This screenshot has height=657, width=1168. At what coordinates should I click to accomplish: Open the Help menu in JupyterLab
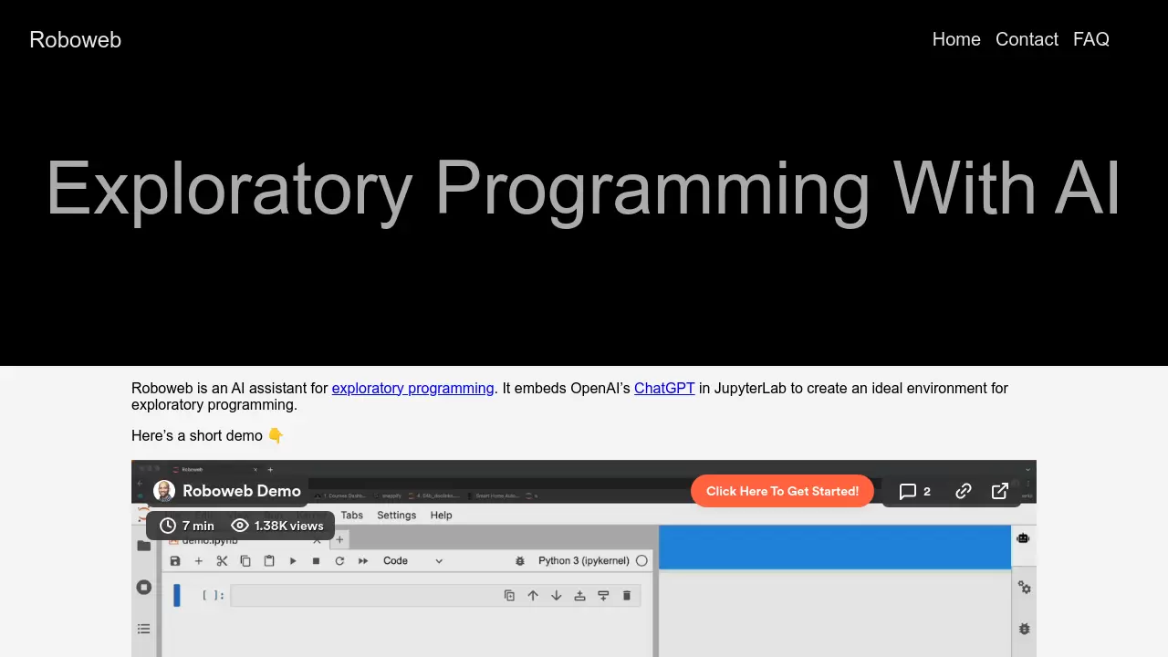point(441,515)
